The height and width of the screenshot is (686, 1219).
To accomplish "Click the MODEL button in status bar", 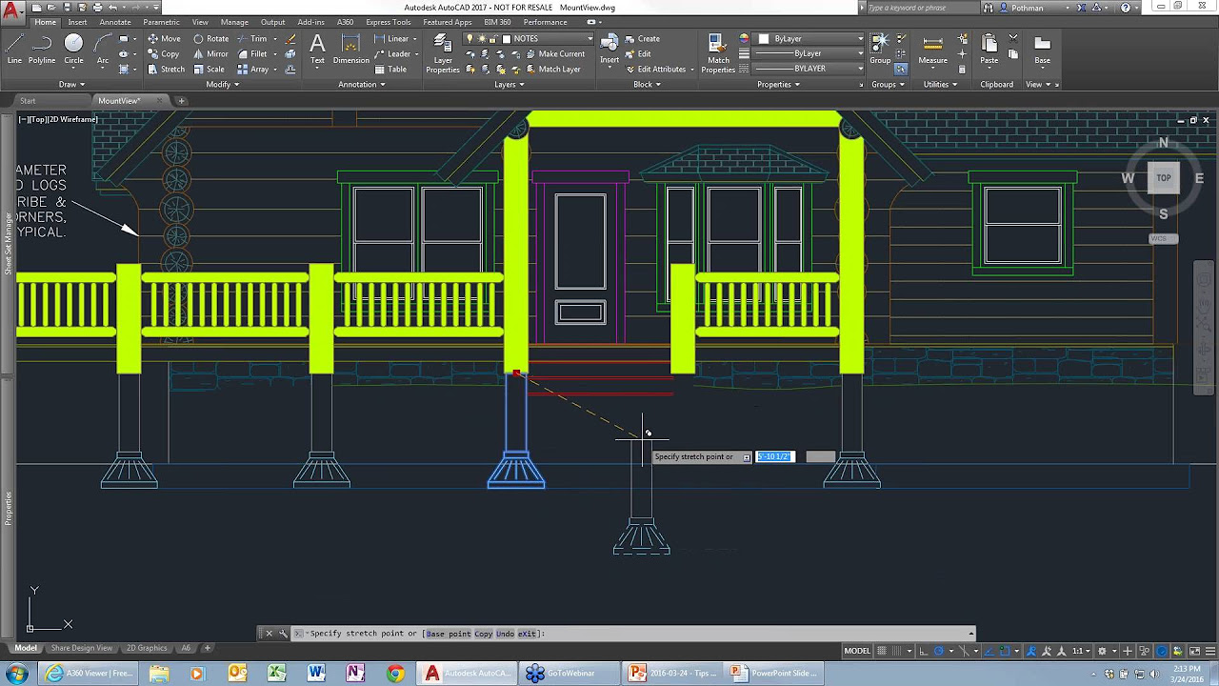I will [x=857, y=651].
